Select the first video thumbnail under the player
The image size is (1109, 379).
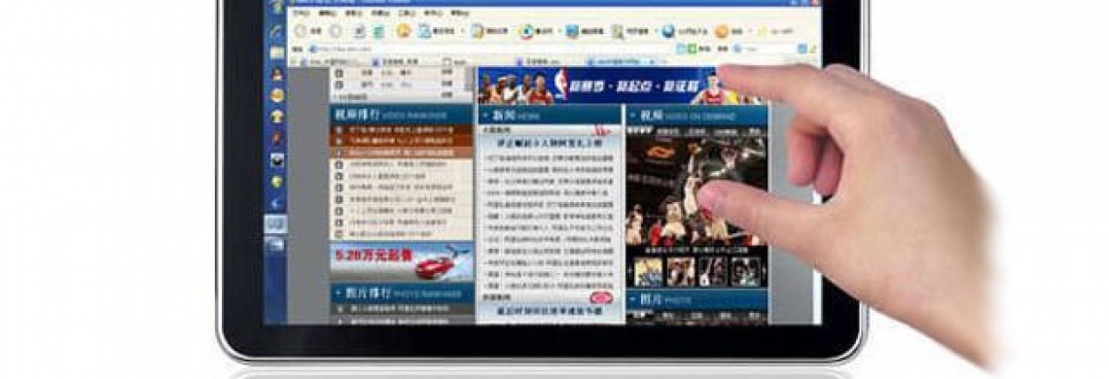(x=648, y=271)
